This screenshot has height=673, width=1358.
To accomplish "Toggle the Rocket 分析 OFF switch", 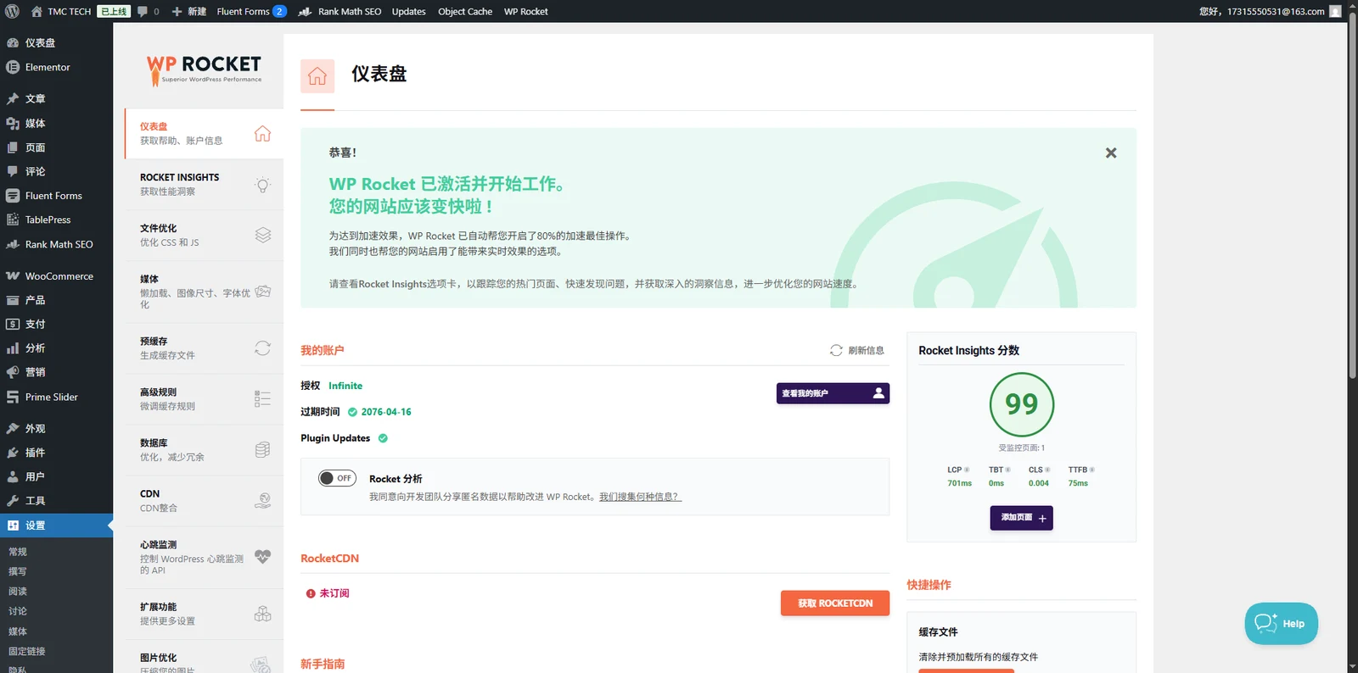I will coord(337,478).
